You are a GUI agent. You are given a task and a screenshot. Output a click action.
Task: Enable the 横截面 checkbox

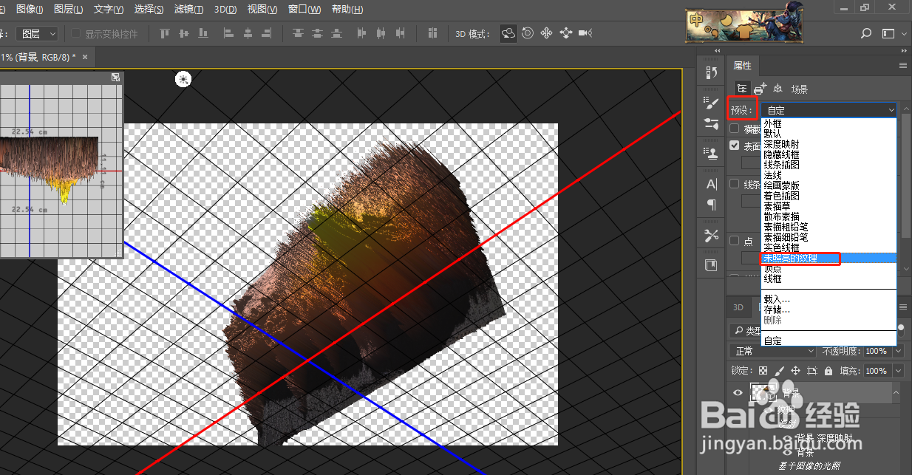(x=735, y=129)
